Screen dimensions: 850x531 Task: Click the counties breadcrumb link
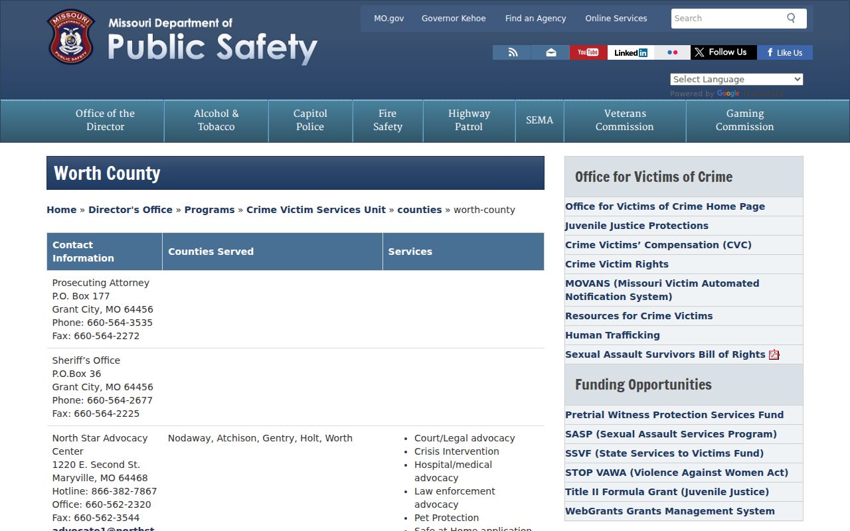pyautogui.click(x=419, y=210)
